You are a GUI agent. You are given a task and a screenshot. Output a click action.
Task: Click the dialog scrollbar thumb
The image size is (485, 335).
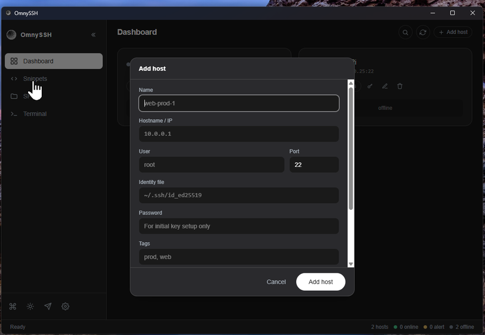point(351,149)
